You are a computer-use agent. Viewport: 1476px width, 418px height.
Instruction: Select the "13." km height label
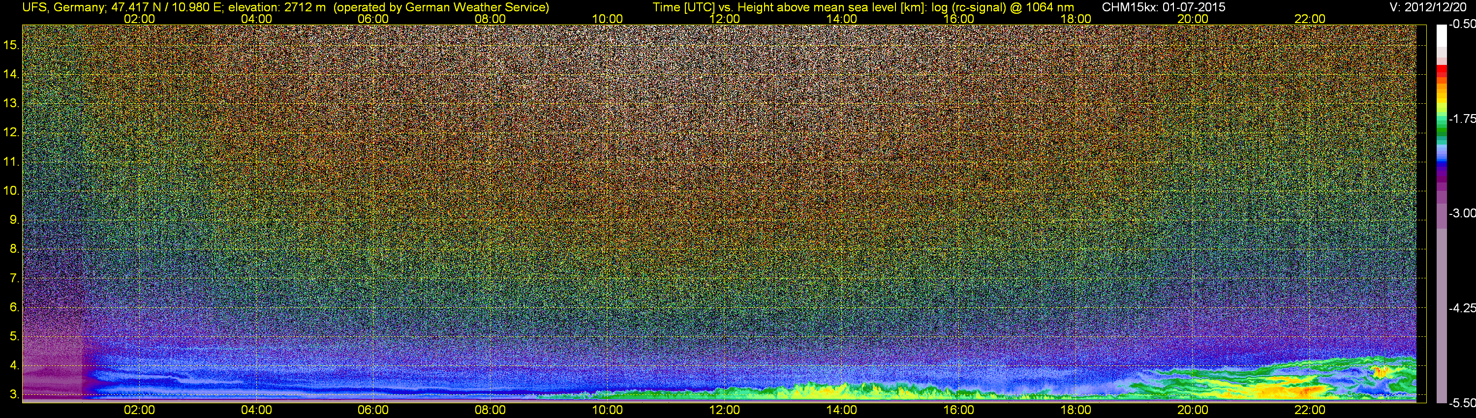click(11, 104)
